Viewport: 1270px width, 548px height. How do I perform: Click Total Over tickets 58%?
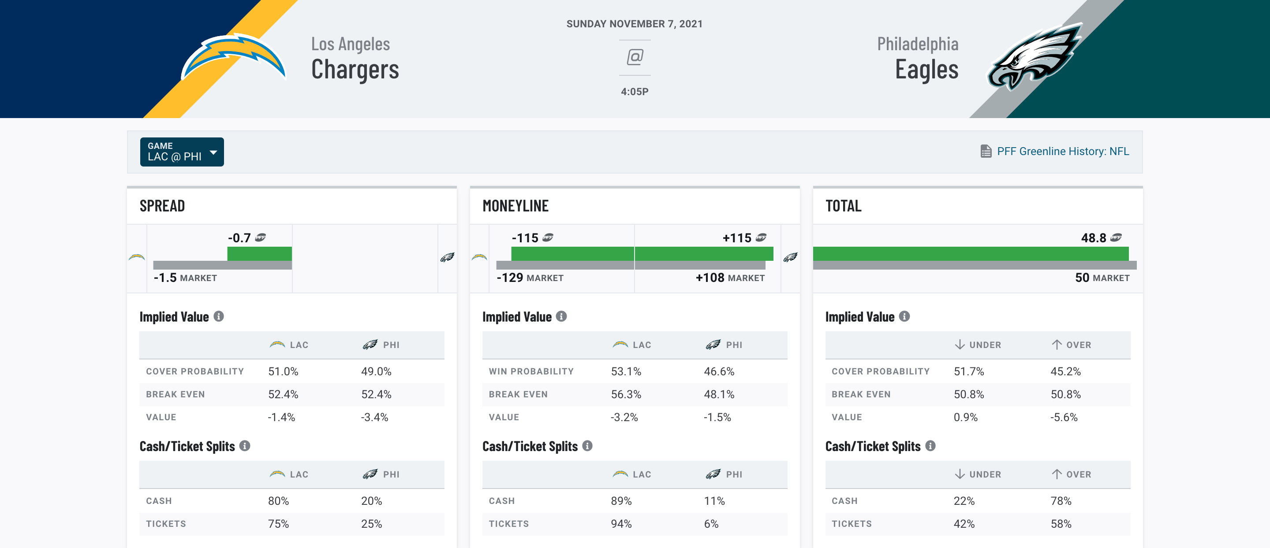[x=1061, y=524]
